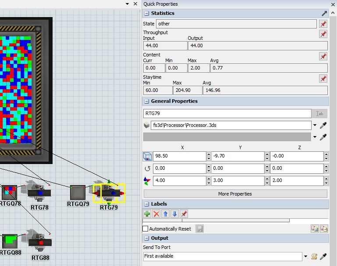The height and width of the screenshot is (266, 337).
Task: Click the 3D shape path field Processor.3ds
Action: click(x=231, y=125)
